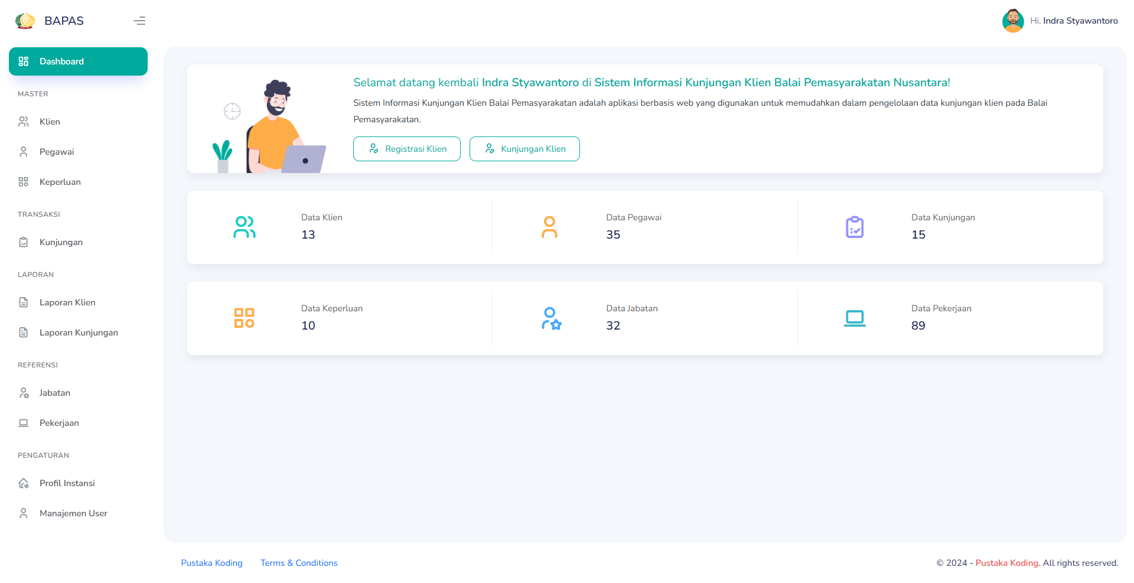Open Pegawai using its person icon
The height and width of the screenshot is (583, 1134).
pos(24,151)
